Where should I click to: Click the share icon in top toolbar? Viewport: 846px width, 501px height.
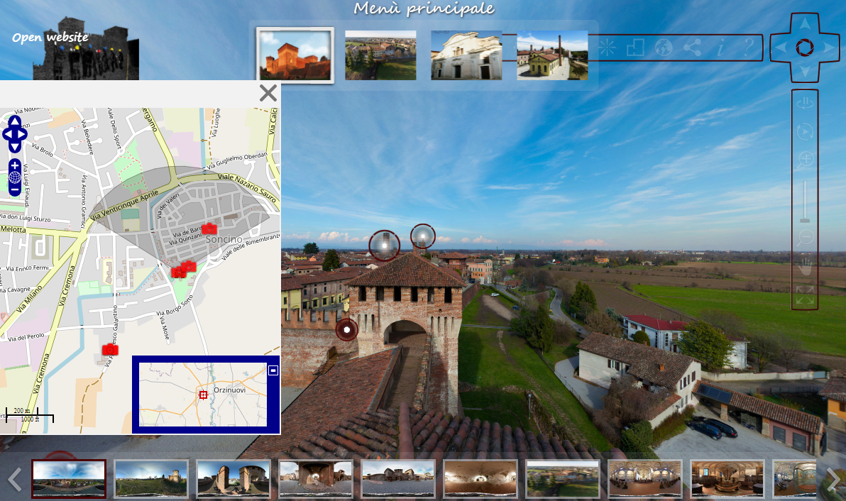pos(692,48)
